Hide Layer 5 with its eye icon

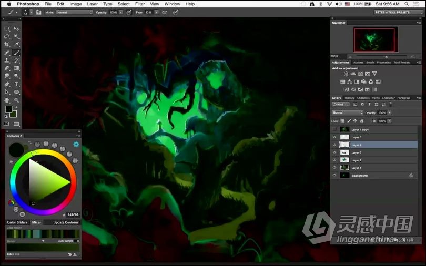[x=334, y=137]
